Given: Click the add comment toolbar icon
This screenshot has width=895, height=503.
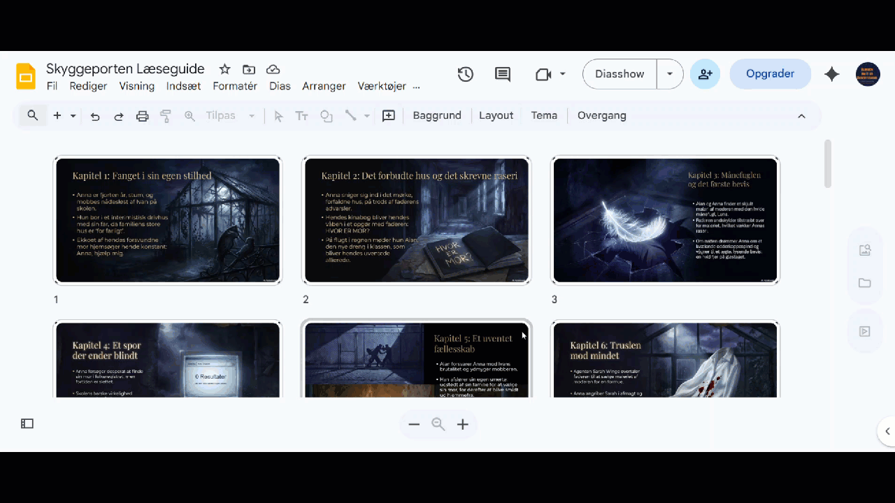Looking at the screenshot, I should [389, 116].
